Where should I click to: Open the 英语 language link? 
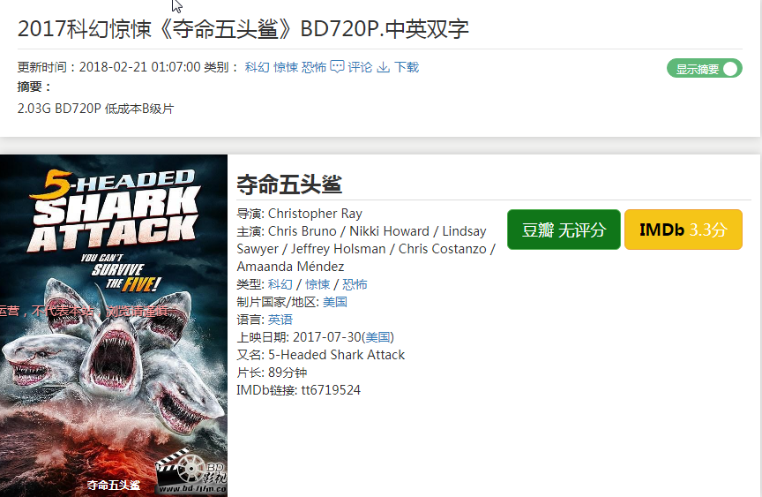point(280,320)
